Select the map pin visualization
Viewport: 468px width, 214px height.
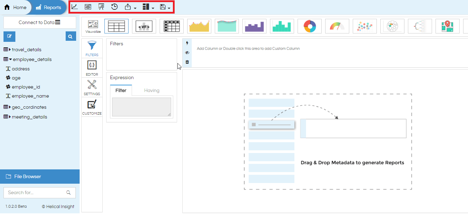[447, 26]
